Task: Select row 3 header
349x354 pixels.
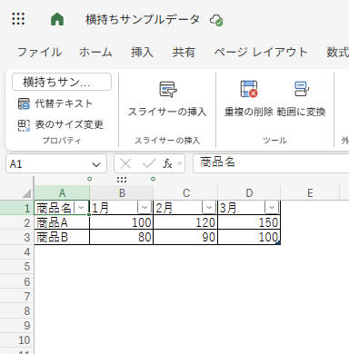Action: tap(17, 237)
